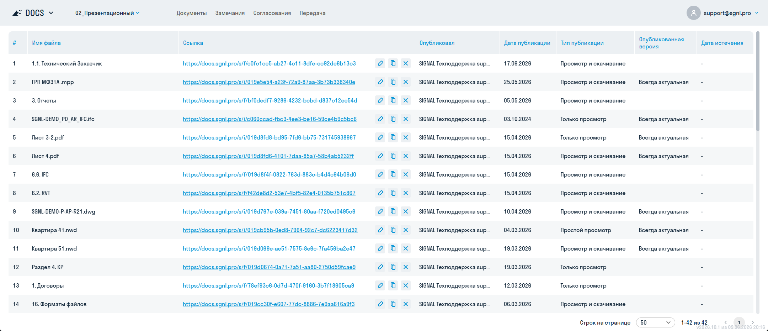The width and height of the screenshot is (768, 331).
Task: Delete link for 6.2. RVT row
Action: [x=406, y=193]
